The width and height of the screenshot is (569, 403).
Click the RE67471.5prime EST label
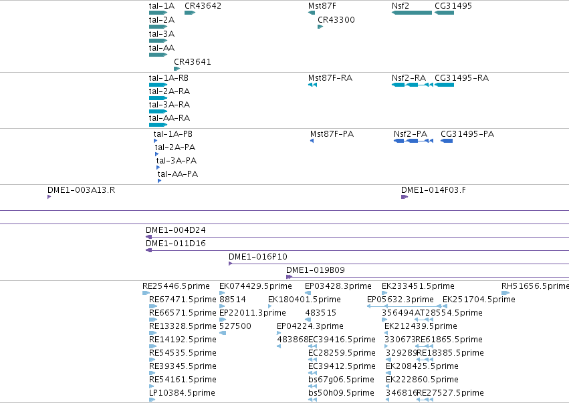[x=183, y=300]
